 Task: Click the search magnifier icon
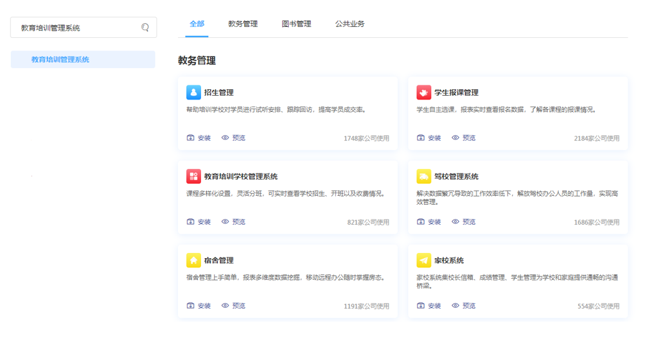click(145, 28)
